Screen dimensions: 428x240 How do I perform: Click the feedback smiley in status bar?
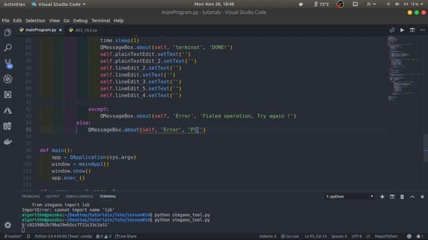pyautogui.click(x=409, y=236)
